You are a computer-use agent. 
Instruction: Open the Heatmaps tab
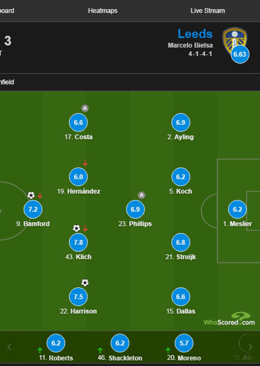[103, 11]
